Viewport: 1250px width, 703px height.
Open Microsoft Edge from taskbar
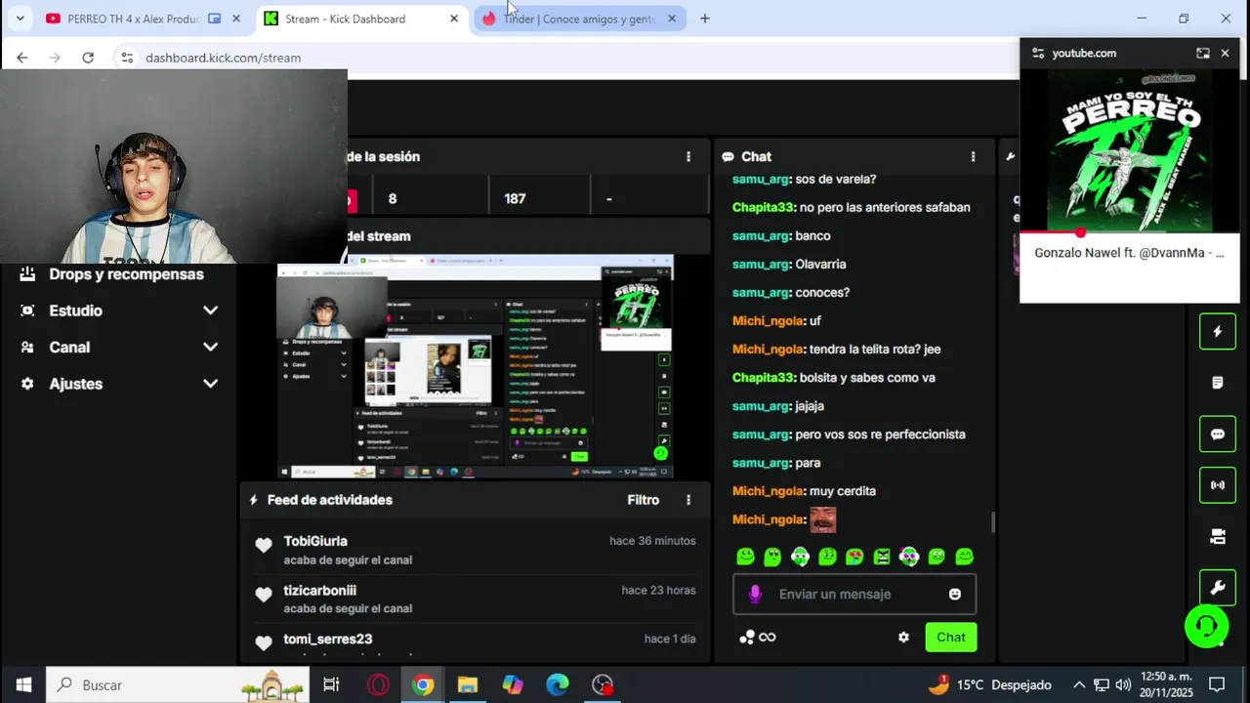[558, 685]
